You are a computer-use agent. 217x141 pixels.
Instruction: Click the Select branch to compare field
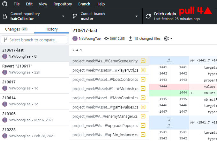coord(34,40)
